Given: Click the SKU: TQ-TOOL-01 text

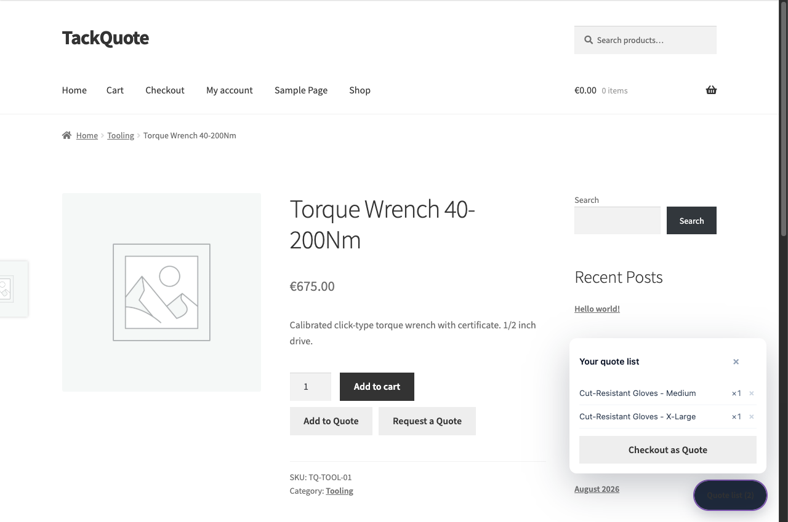Looking at the screenshot, I should (321, 477).
